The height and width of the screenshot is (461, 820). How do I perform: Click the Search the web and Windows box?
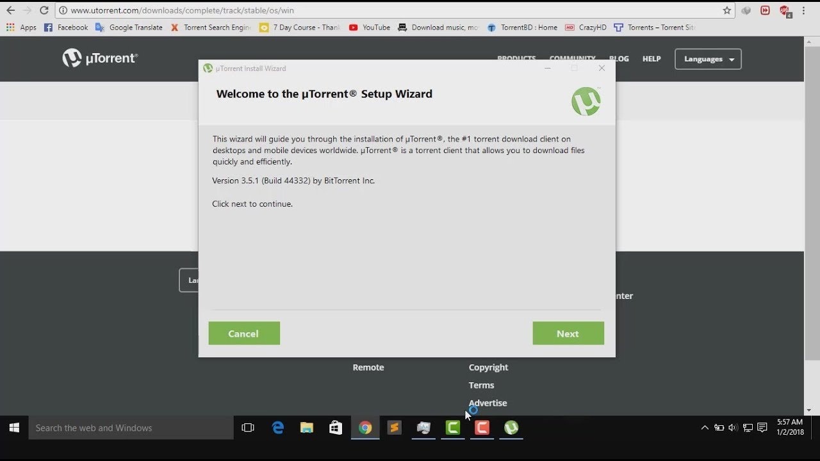pyautogui.click(x=131, y=428)
